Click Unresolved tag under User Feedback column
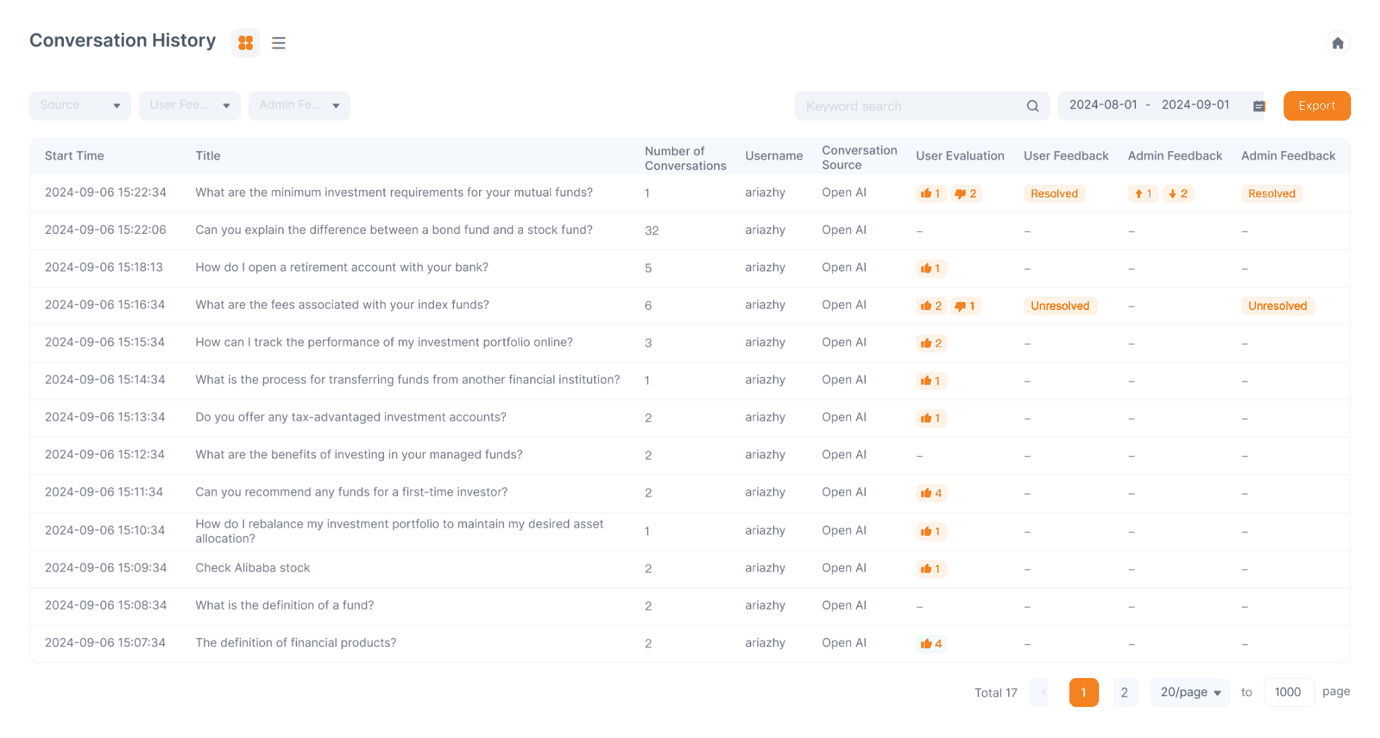This screenshot has height=738, width=1380. coord(1060,306)
